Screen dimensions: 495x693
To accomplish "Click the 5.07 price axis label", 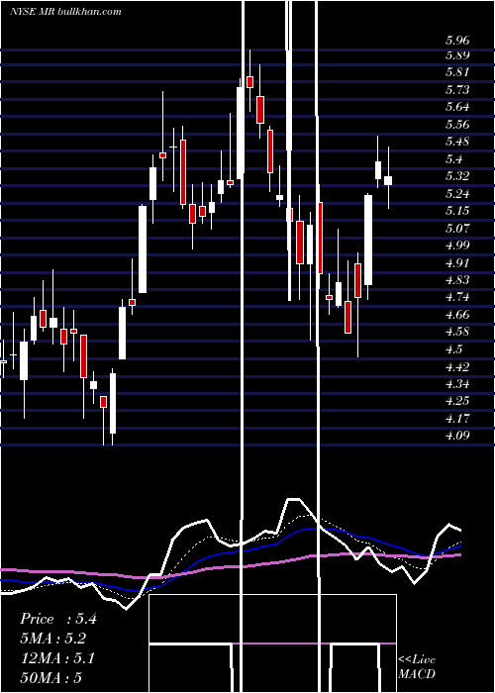I will (x=457, y=229).
